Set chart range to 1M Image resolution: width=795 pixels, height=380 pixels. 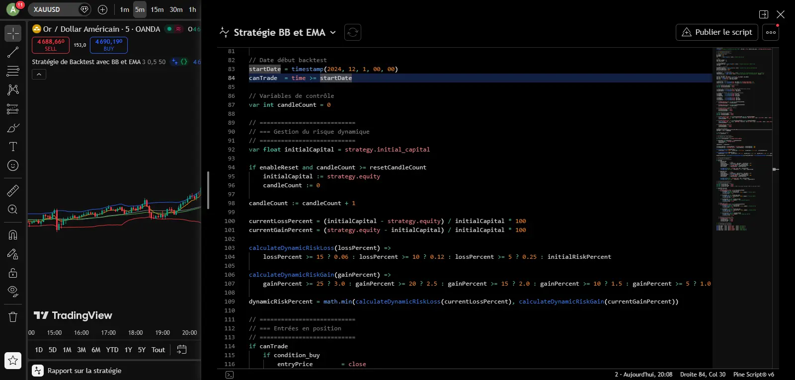click(x=67, y=350)
